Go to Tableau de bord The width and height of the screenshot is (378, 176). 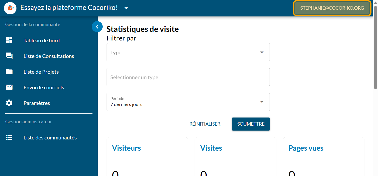pos(42,40)
